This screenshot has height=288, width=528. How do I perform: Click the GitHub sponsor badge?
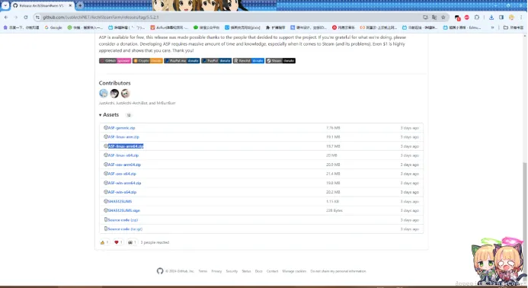coord(115,61)
